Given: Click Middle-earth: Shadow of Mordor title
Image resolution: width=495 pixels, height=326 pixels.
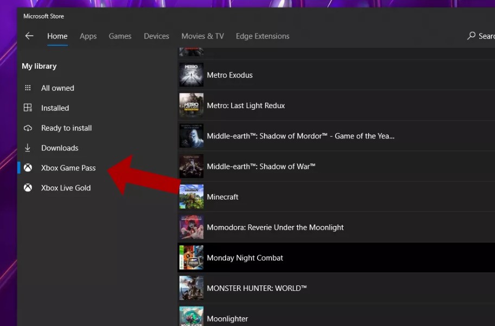Looking at the screenshot, I should click(x=300, y=136).
